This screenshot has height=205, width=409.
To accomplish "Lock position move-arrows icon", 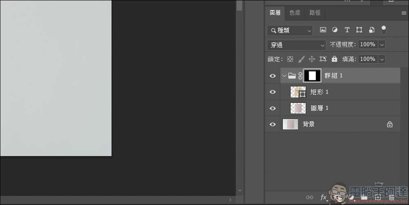I will pos(312,59).
